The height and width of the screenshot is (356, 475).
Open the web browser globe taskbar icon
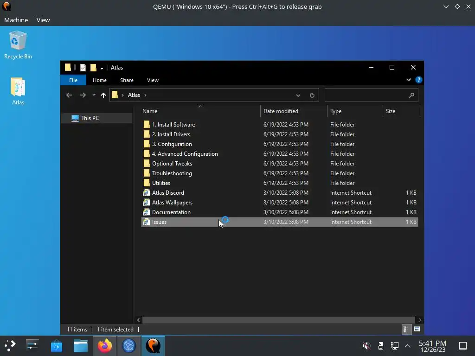pyautogui.click(x=129, y=346)
